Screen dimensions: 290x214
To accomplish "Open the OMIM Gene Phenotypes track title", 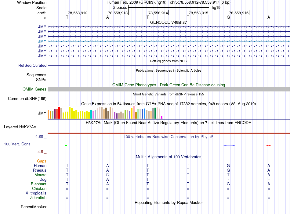I will coord(169,85).
